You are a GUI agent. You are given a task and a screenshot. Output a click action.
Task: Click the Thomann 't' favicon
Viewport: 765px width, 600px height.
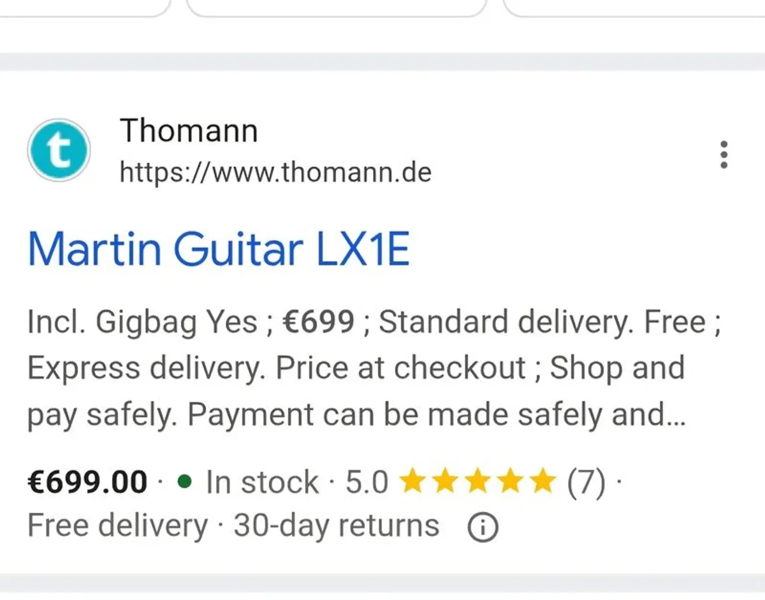pyautogui.click(x=59, y=150)
